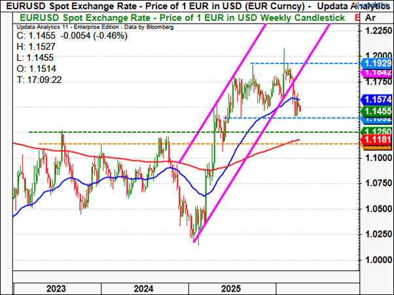Click the 2025 label on time axis
Viewport: 394px width, 295px height.
coord(230,288)
